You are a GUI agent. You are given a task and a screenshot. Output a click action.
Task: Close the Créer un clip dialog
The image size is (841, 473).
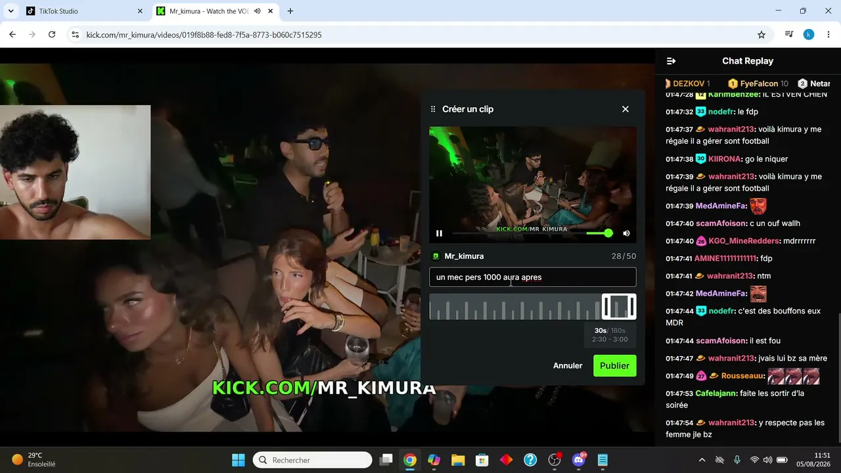(x=625, y=109)
